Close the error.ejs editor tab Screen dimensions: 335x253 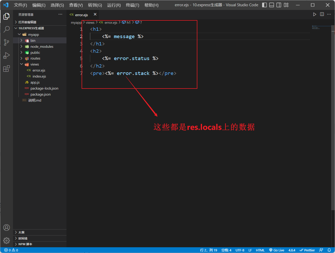point(95,14)
